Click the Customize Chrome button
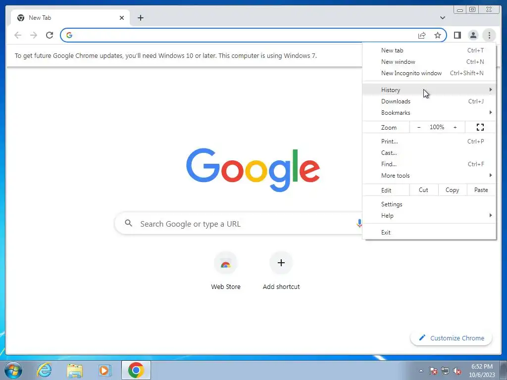The height and width of the screenshot is (380, 507). (x=452, y=338)
